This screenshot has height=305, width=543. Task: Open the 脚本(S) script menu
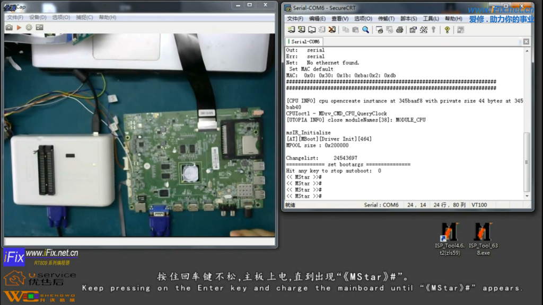pos(408,19)
